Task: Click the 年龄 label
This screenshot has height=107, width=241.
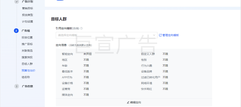Action: tap(65, 66)
